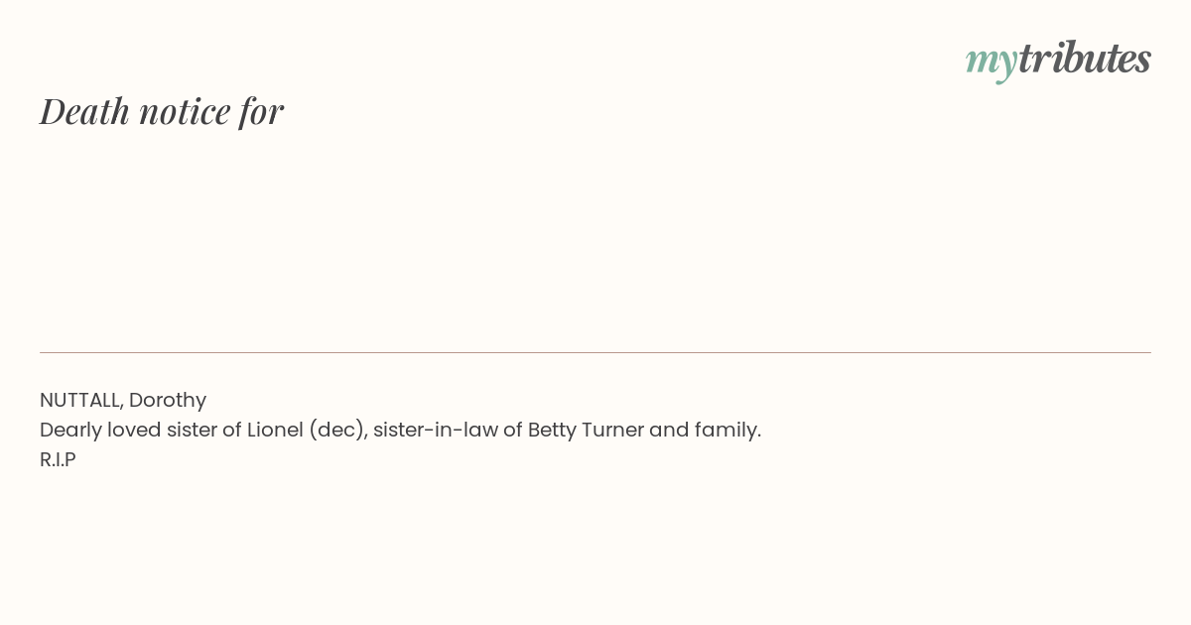Click the name "NUTTALL, Dorothy"

tap(123, 400)
